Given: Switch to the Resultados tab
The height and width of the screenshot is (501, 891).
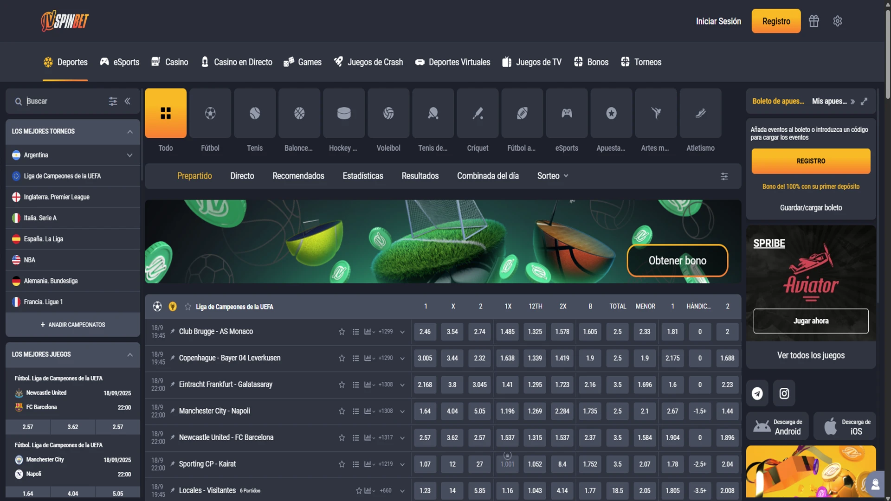Looking at the screenshot, I should coord(420,176).
